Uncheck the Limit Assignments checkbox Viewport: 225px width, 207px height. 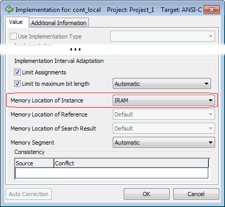(17, 72)
